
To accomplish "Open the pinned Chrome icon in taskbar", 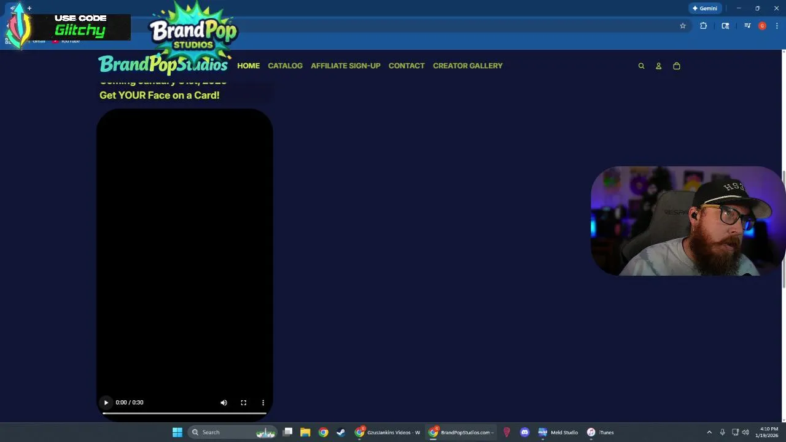I will tap(323, 432).
